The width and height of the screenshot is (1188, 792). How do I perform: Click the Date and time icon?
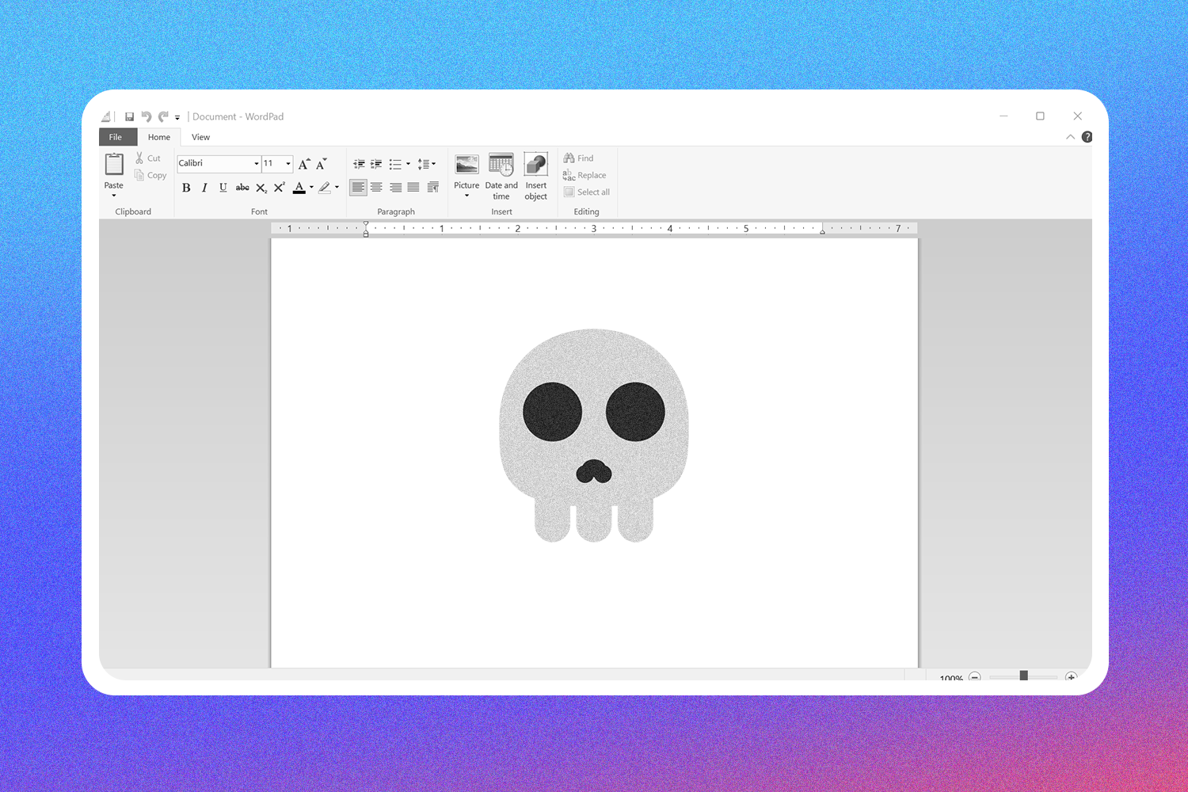(501, 165)
